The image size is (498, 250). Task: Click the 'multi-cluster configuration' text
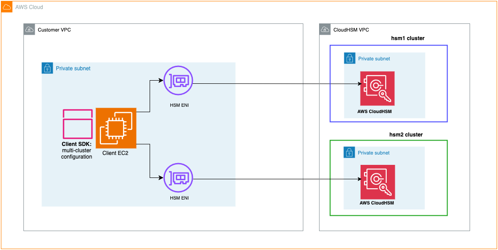(x=77, y=154)
